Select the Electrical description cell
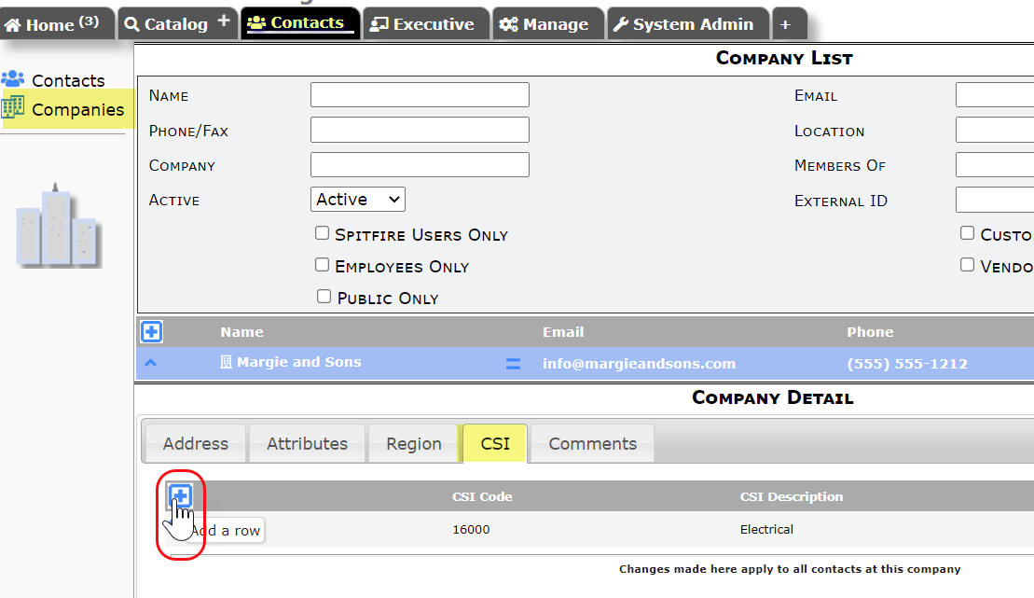Viewport: 1034px width, 598px height. (x=766, y=529)
